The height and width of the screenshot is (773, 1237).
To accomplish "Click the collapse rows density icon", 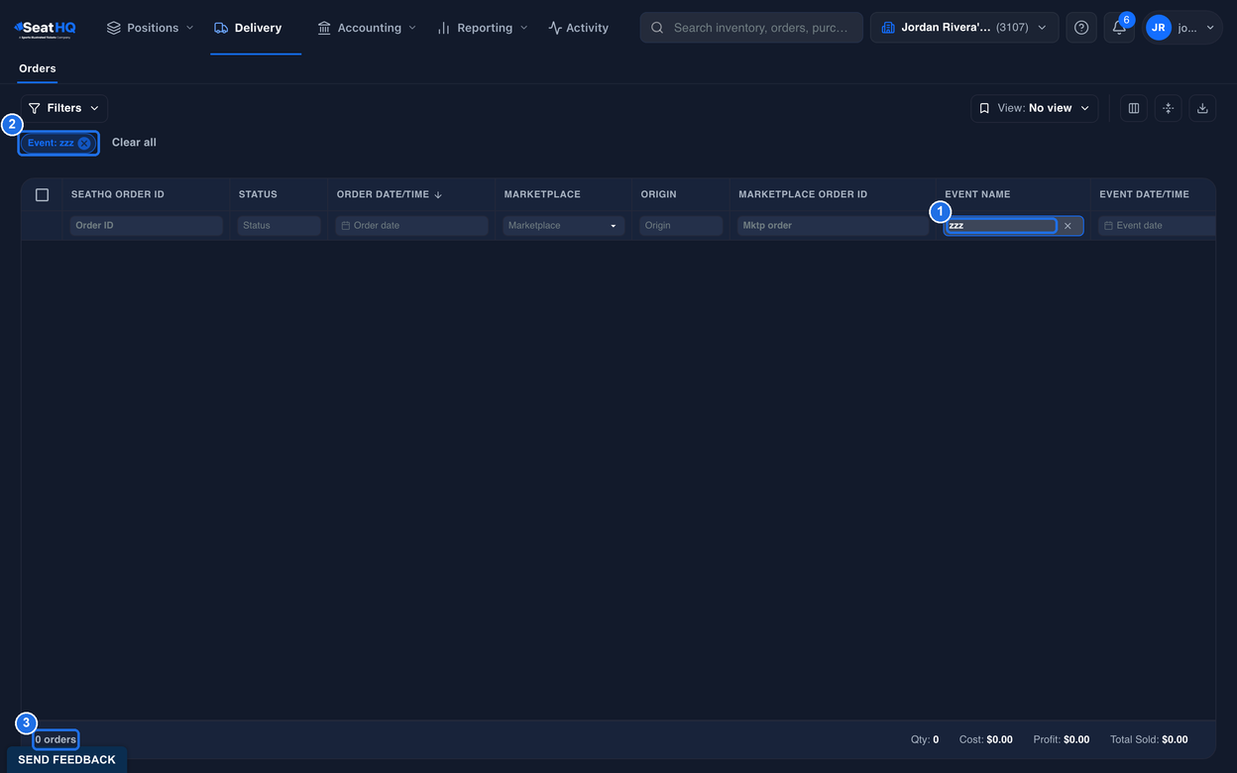I will click(1169, 108).
